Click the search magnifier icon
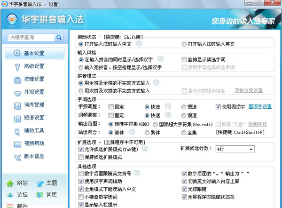This screenshot has width=282, height=208. [x=59, y=38]
